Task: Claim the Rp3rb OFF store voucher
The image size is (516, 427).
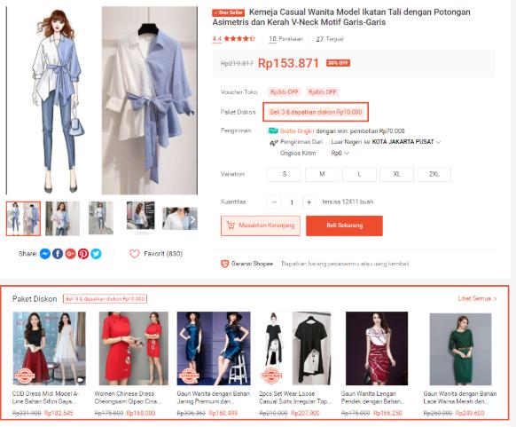Action: [285, 92]
